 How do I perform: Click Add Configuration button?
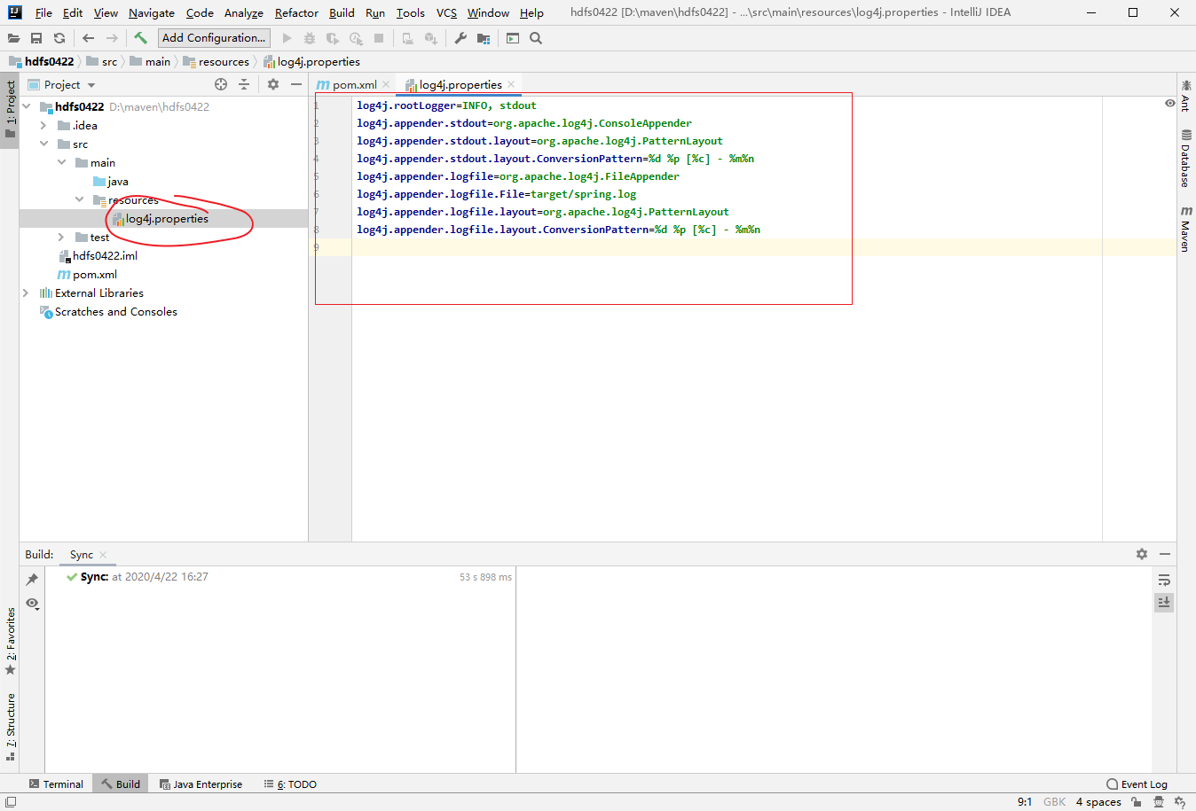214,37
